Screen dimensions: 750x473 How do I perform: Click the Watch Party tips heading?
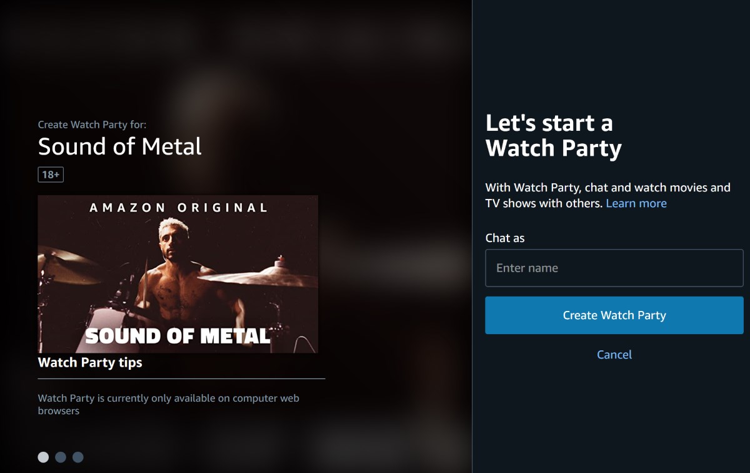click(x=90, y=362)
